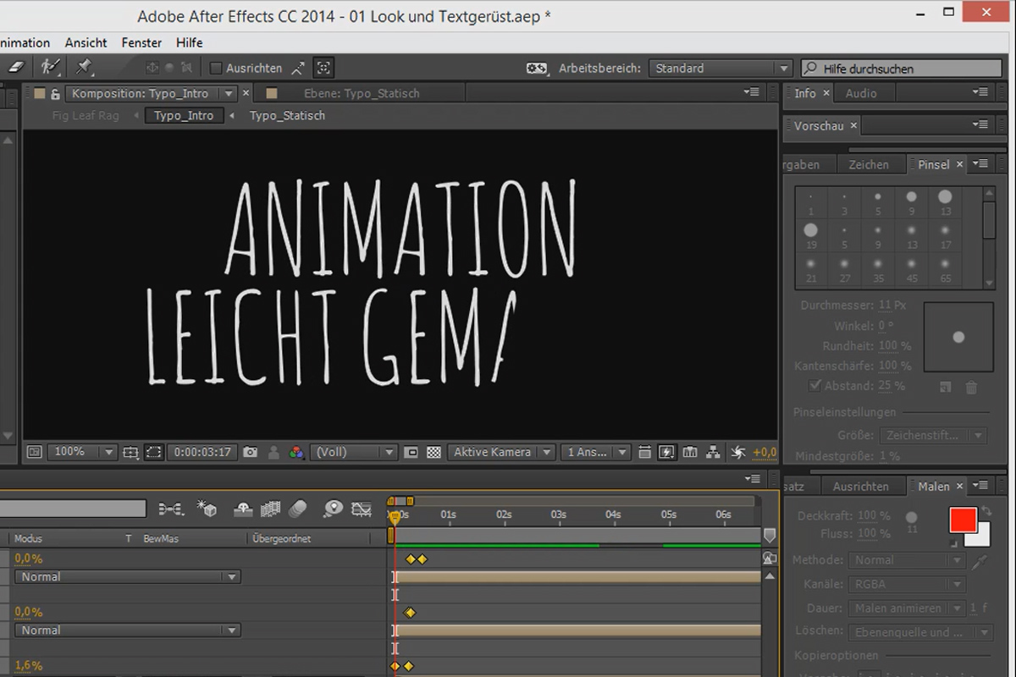Viewport: 1016px width, 677px height.
Task: Click the current time 0:00:03:17 display
Action: point(202,453)
